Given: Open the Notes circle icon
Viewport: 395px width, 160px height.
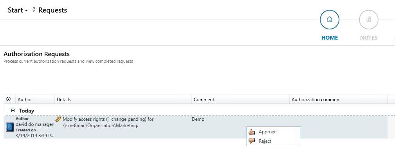Looking at the screenshot, I should coord(369,20).
